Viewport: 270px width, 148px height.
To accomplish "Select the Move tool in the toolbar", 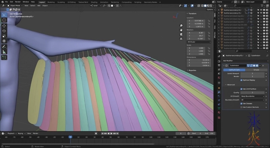I will (x=4, y=25).
